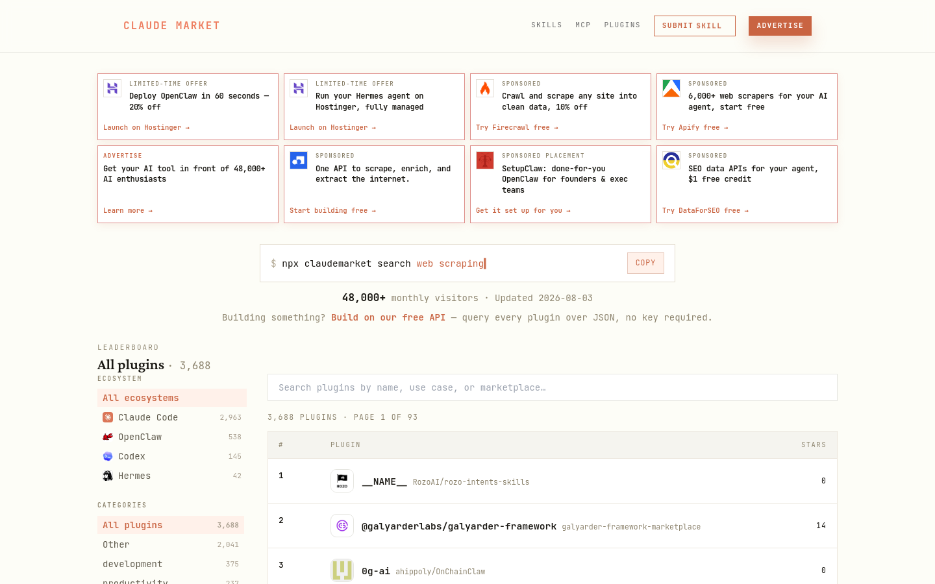Click the DataForSEO logo icon
935x584 pixels.
coord(671,160)
